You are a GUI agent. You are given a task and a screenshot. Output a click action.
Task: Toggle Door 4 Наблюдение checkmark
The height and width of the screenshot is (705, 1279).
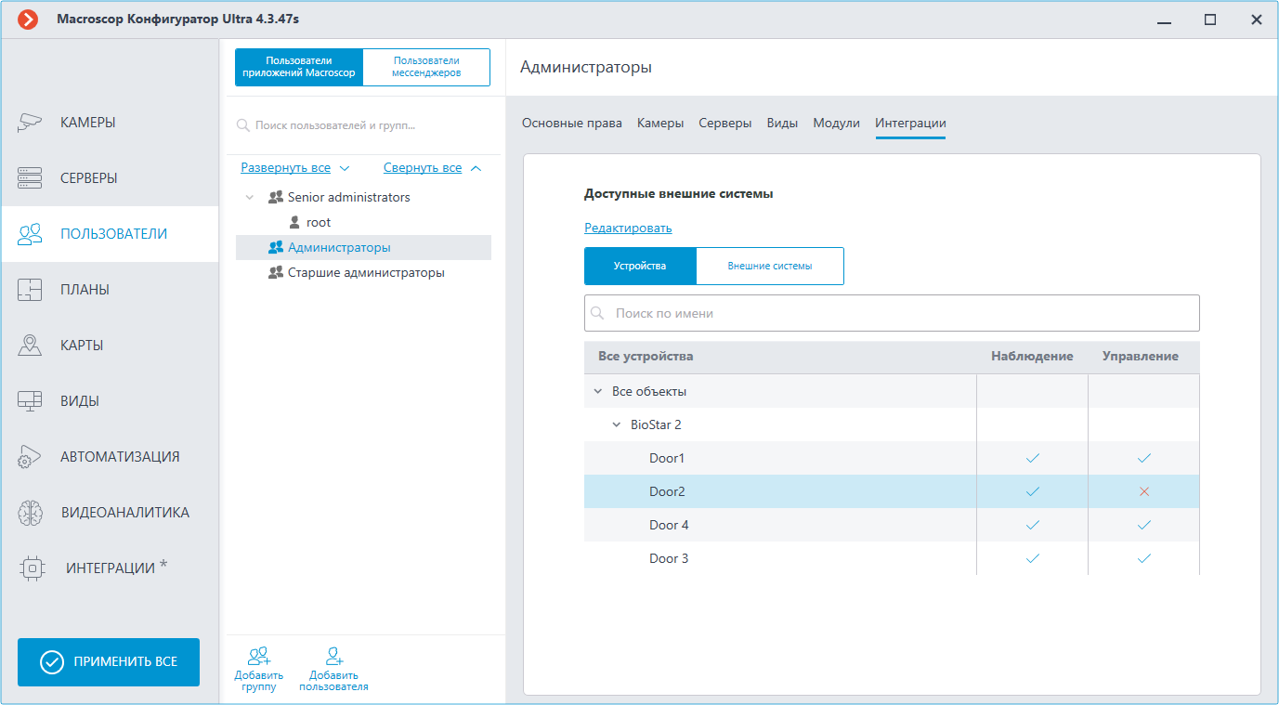[1032, 526]
